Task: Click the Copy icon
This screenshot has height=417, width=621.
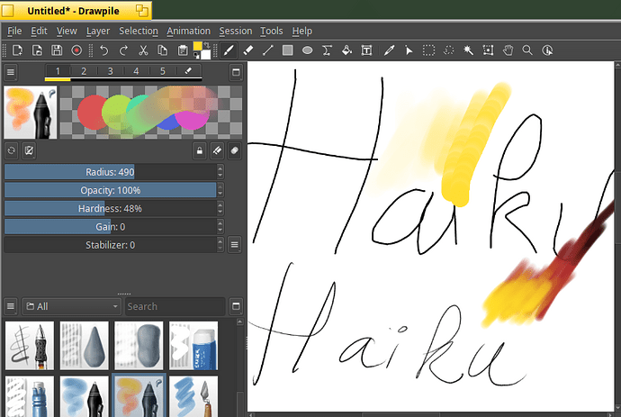Action: [162, 50]
